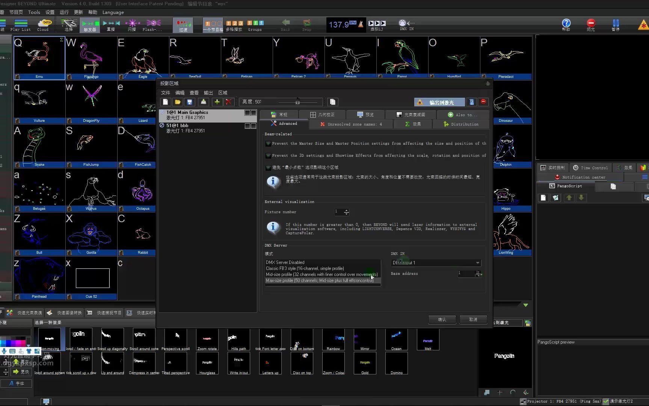The image size is (649, 406).
Task: Click the red 闭光 blackout icon
Action: 591,25
